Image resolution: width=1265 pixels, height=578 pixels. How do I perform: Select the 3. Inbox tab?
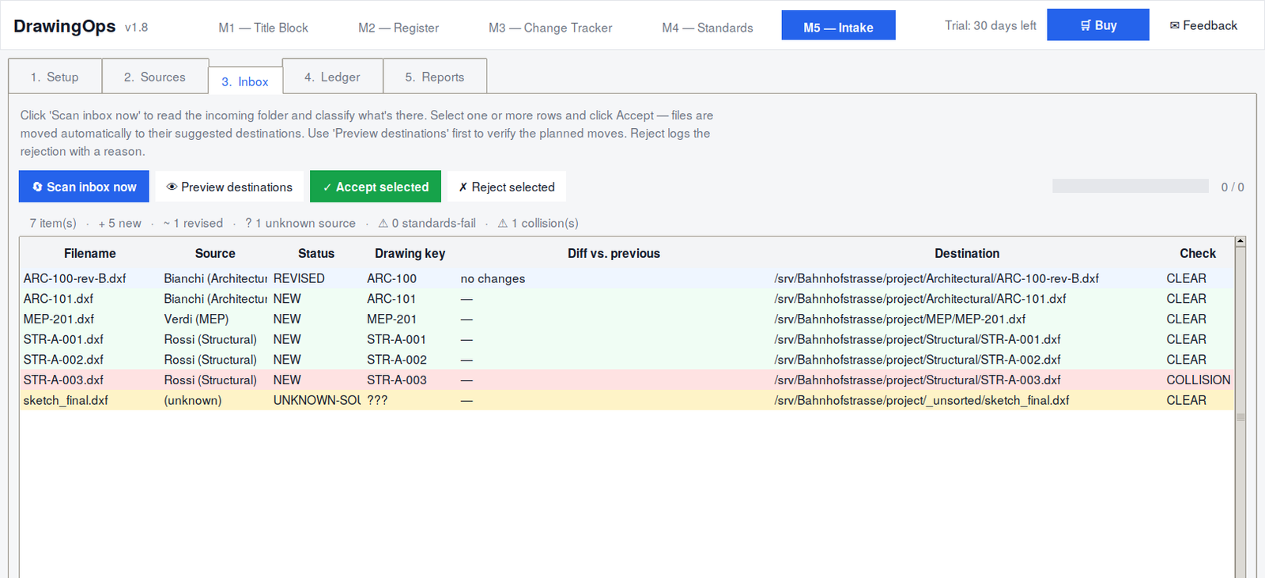(x=245, y=81)
